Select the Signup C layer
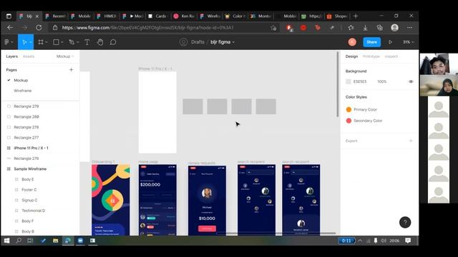458x257 pixels. pyautogui.click(x=29, y=200)
